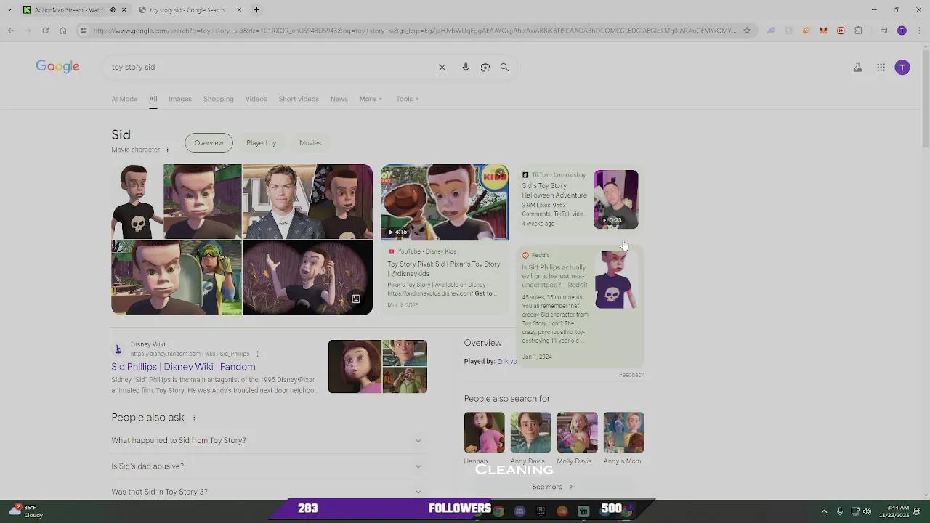Image resolution: width=930 pixels, height=523 pixels.
Task: Open Toy Story Rival Sid YouTube video link
Action: click(444, 269)
